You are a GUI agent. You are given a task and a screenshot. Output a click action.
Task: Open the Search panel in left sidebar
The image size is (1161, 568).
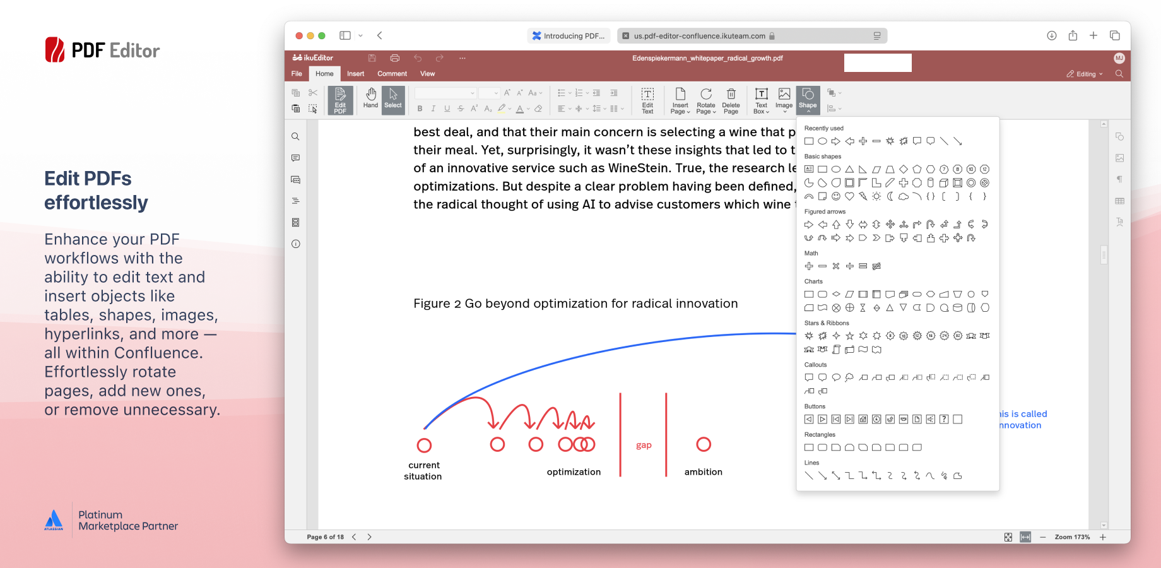point(295,136)
